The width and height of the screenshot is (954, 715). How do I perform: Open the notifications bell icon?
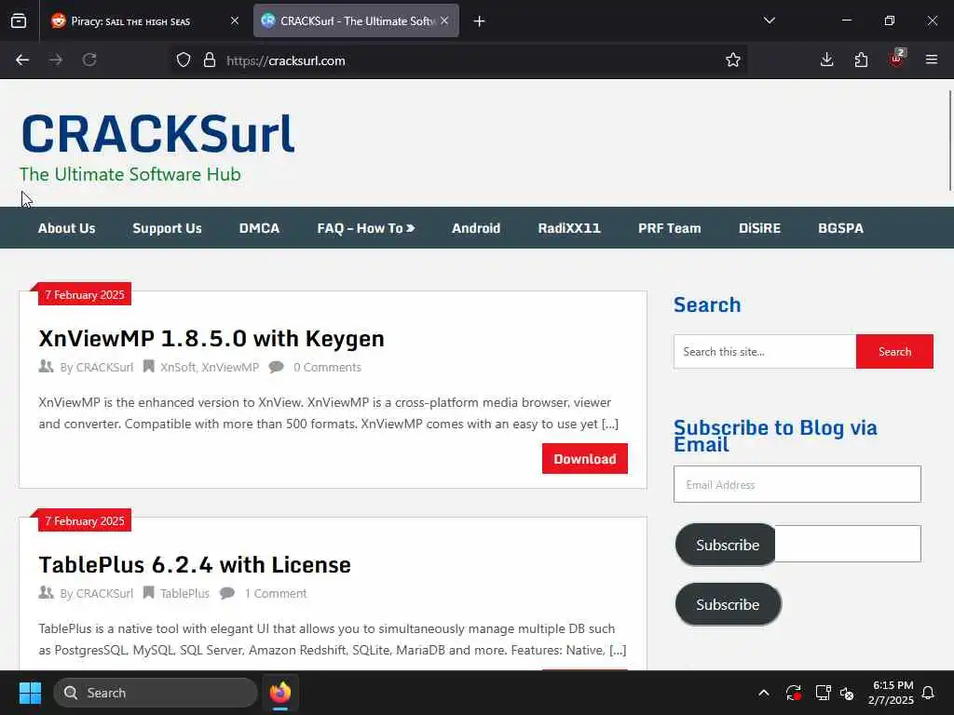coord(929,693)
